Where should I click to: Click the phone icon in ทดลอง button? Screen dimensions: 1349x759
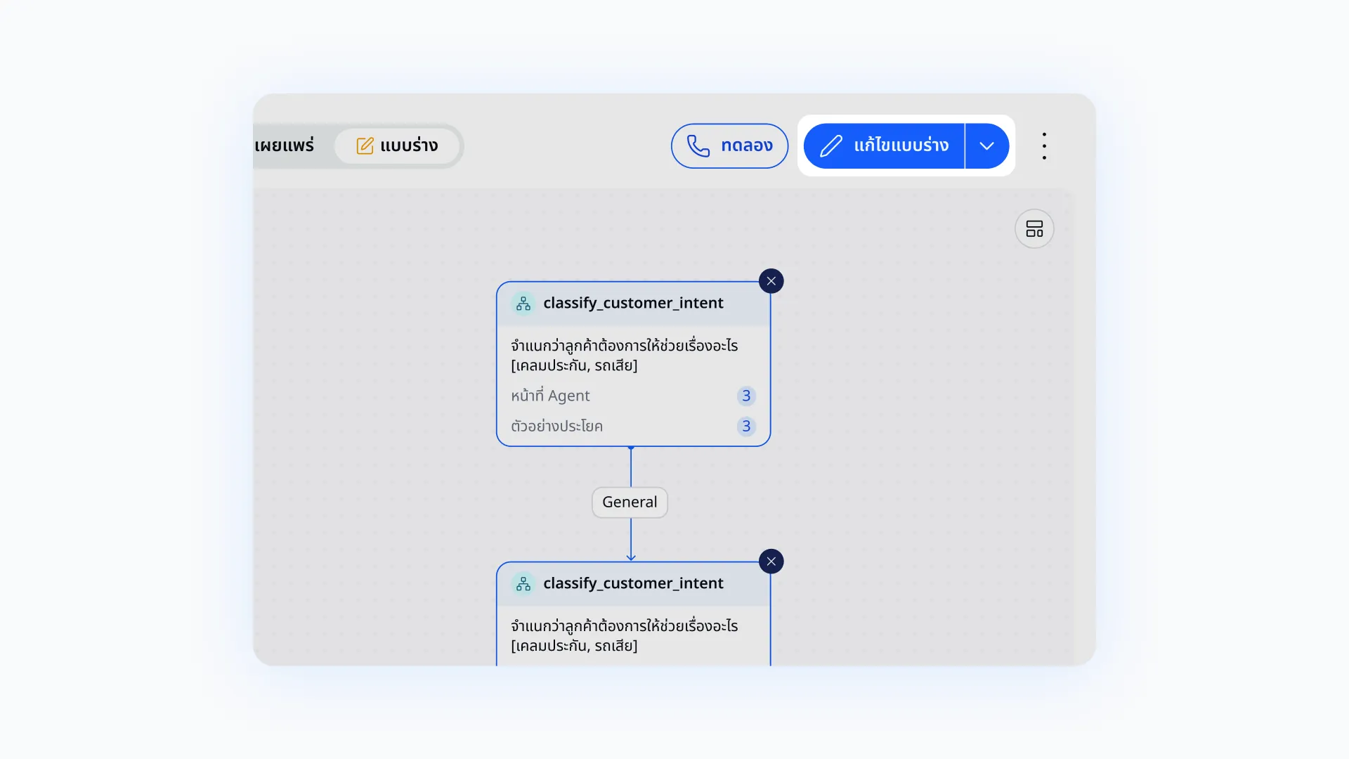[698, 145]
